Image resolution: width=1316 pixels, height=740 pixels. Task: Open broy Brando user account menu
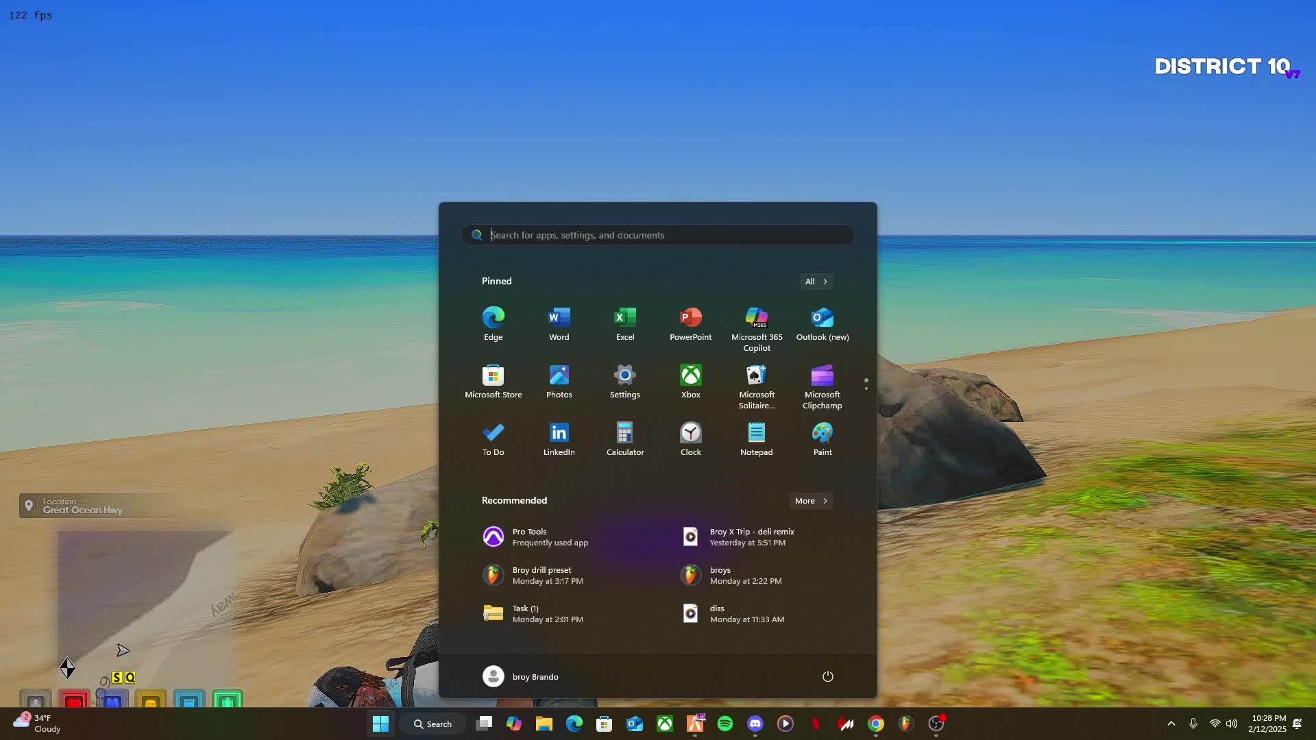coord(521,677)
